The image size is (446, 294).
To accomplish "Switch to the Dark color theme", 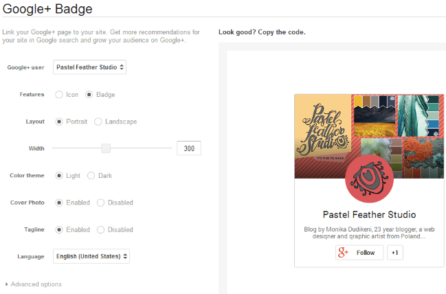I will point(91,176).
